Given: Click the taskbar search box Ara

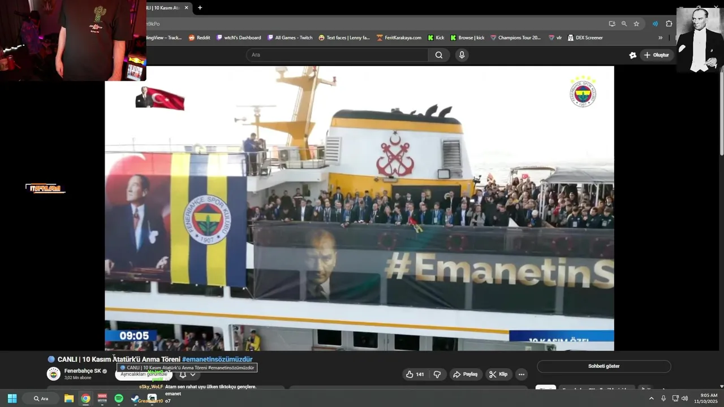Looking at the screenshot, I should point(41,399).
